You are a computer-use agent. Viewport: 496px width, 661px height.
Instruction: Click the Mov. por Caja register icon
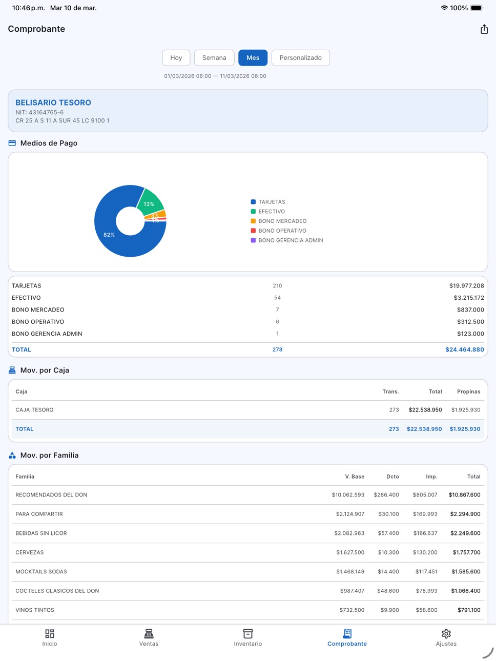click(x=12, y=370)
